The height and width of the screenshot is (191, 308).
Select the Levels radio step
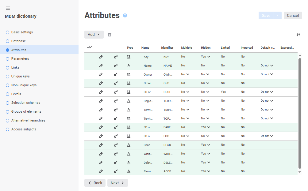8,94
